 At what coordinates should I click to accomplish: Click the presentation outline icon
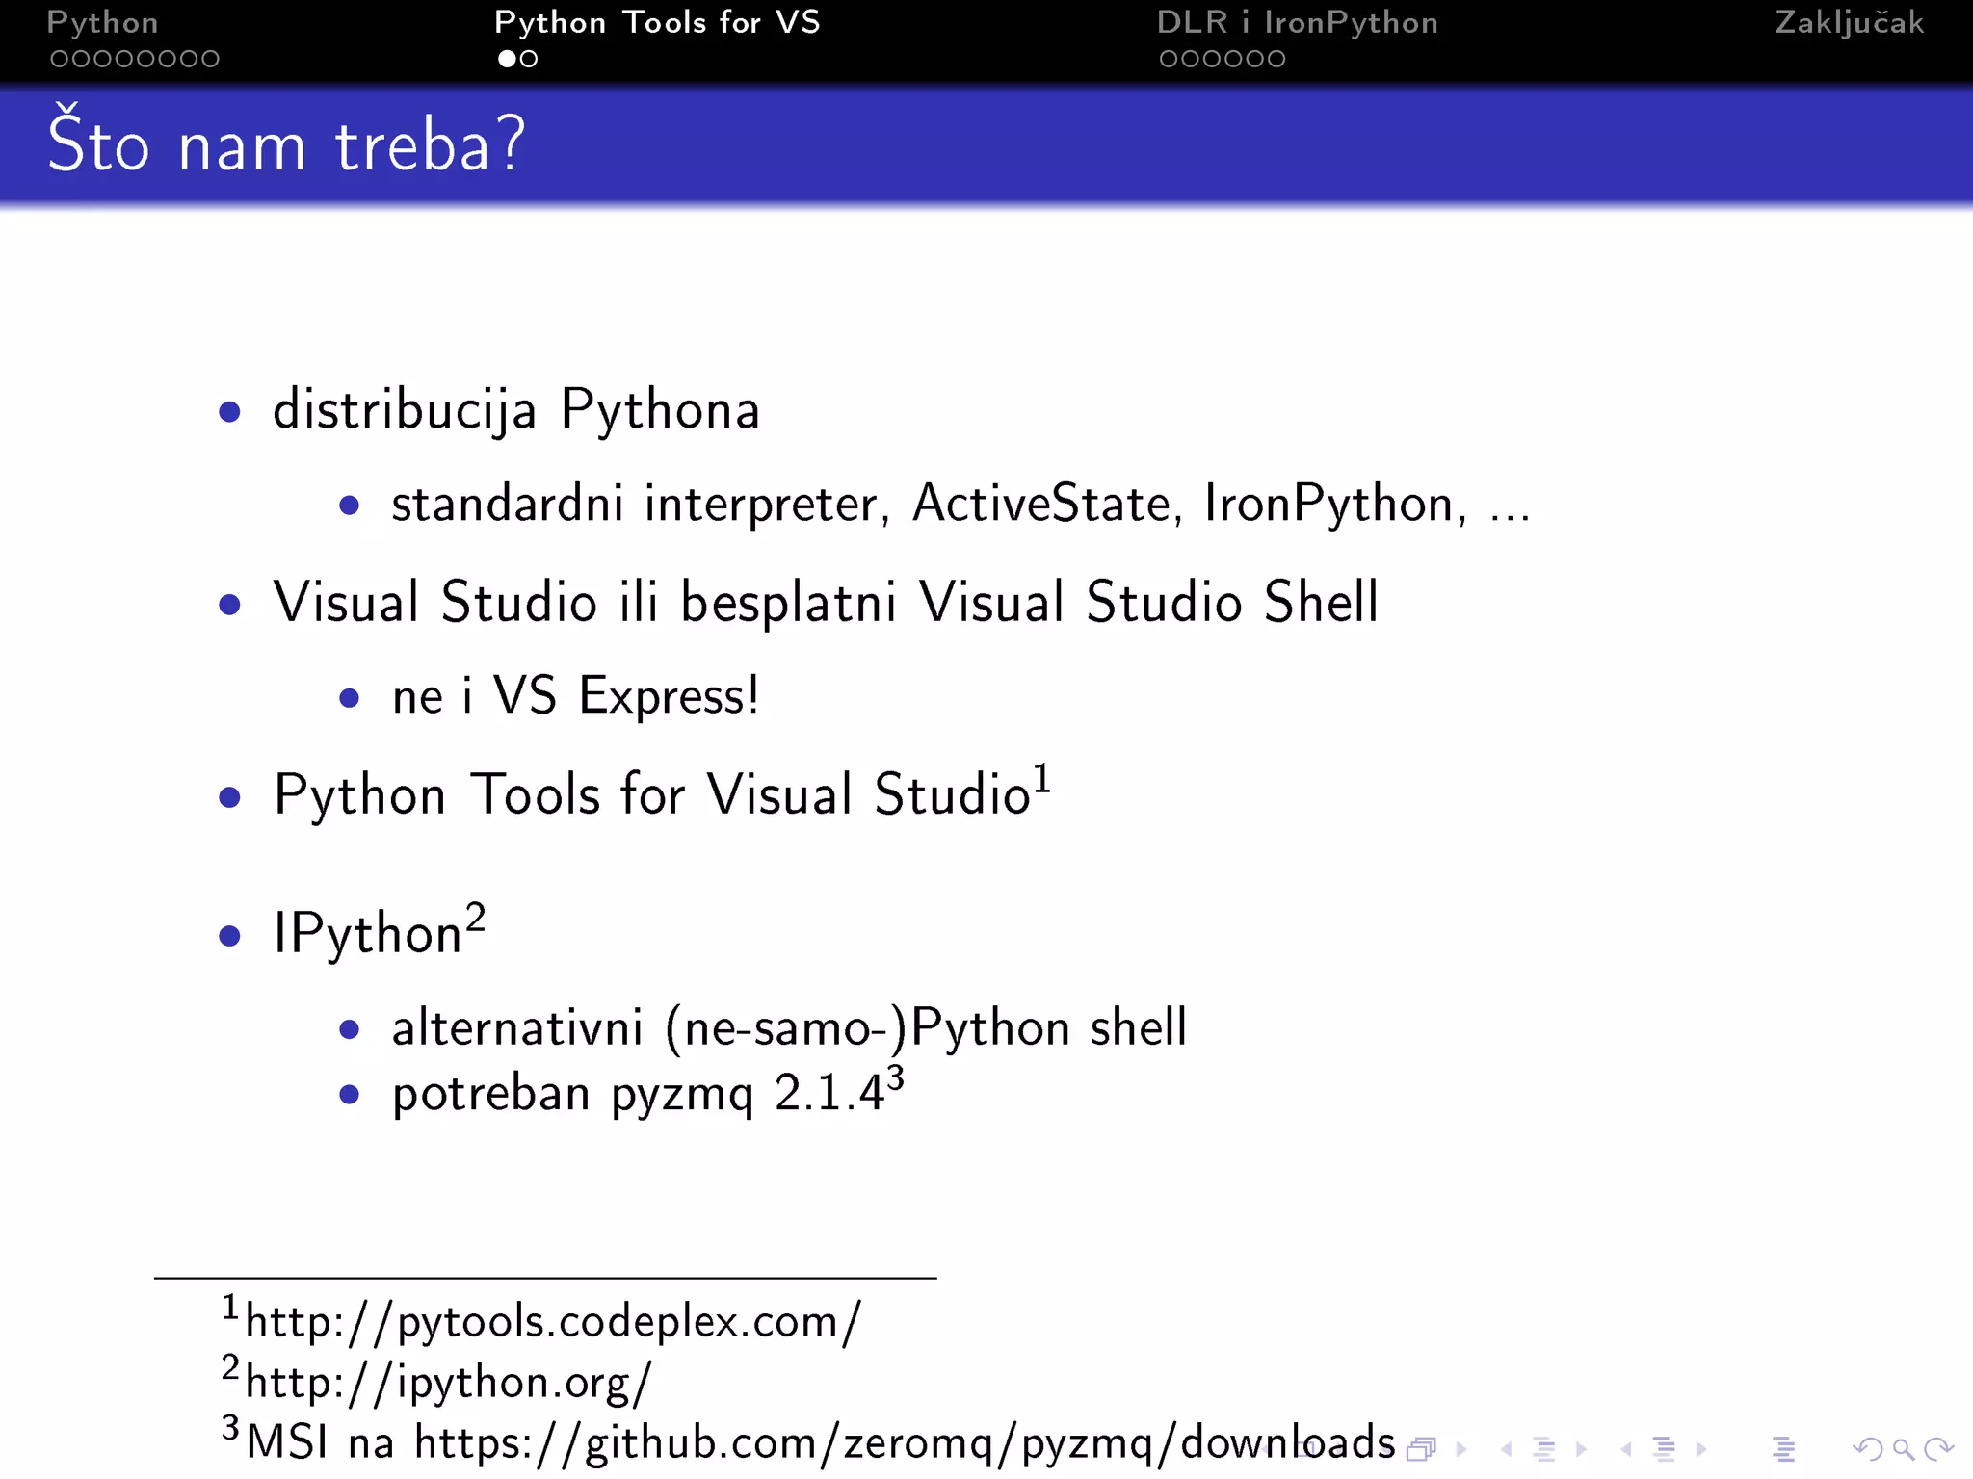[x=1783, y=1448]
